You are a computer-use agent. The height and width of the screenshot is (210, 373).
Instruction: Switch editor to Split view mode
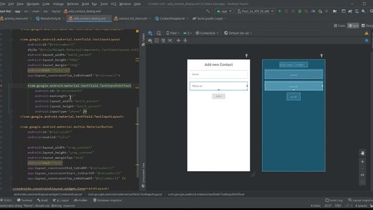pos(353,26)
